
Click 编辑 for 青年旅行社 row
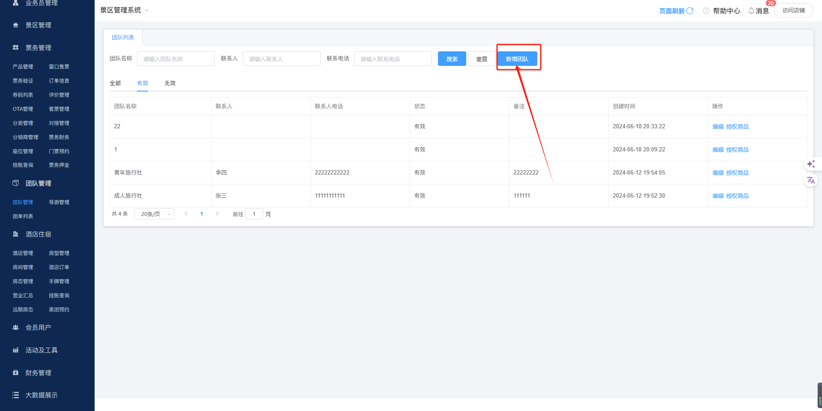tap(718, 173)
